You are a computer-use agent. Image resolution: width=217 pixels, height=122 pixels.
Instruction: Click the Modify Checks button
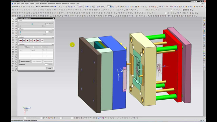[25, 61]
